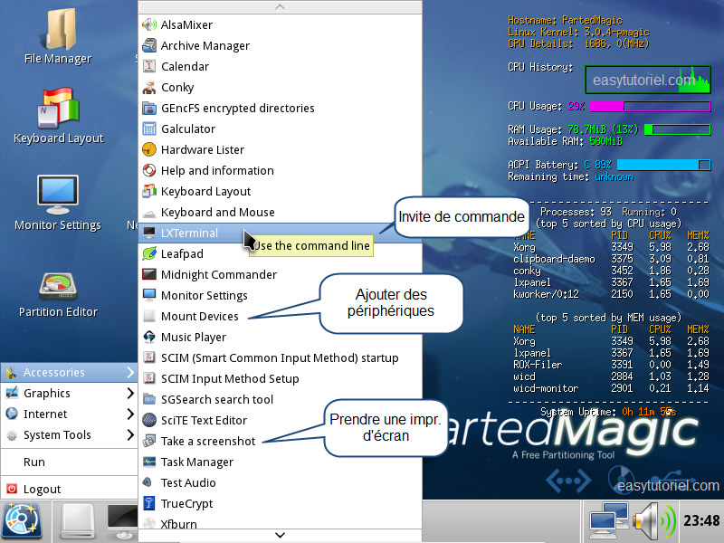Image resolution: width=724 pixels, height=543 pixels.
Task: Expand the Accessories submenu arrow
Action: pos(130,372)
